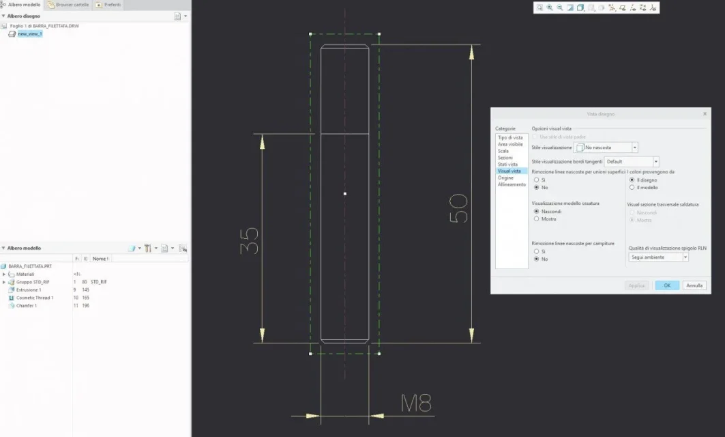Open the Stile visualizzazione dropdown
The height and width of the screenshot is (437, 725).
coord(634,147)
